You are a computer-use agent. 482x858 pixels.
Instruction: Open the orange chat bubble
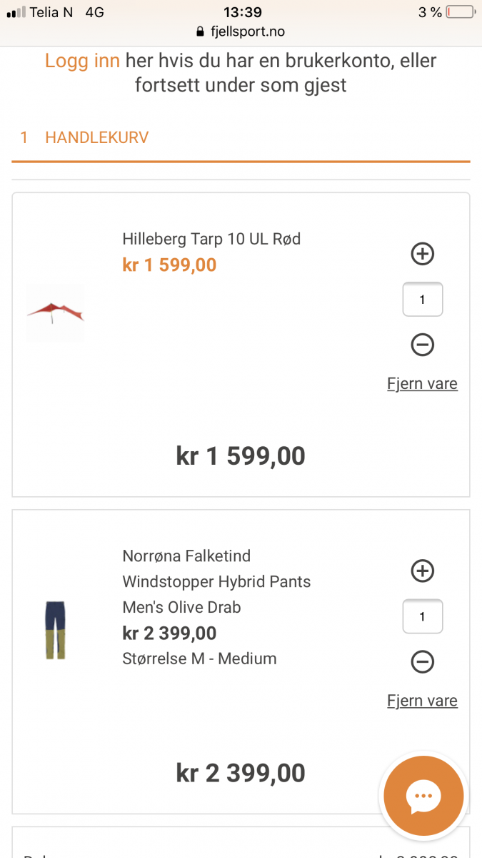click(423, 795)
